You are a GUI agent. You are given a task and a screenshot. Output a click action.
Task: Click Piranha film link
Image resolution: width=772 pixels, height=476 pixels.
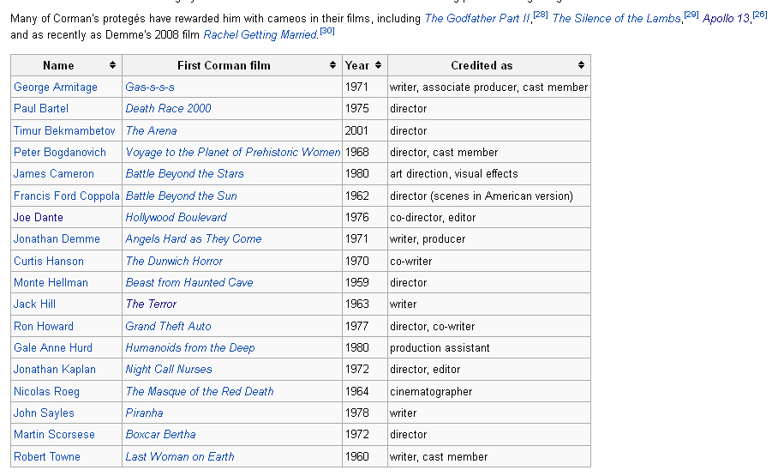pos(144,413)
